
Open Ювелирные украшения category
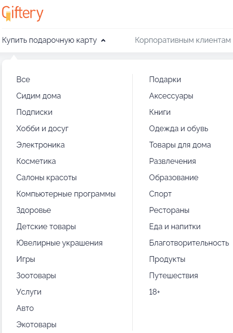[59, 243]
